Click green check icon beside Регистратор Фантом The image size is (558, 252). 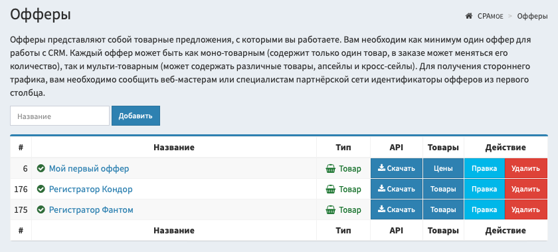pyautogui.click(x=41, y=210)
